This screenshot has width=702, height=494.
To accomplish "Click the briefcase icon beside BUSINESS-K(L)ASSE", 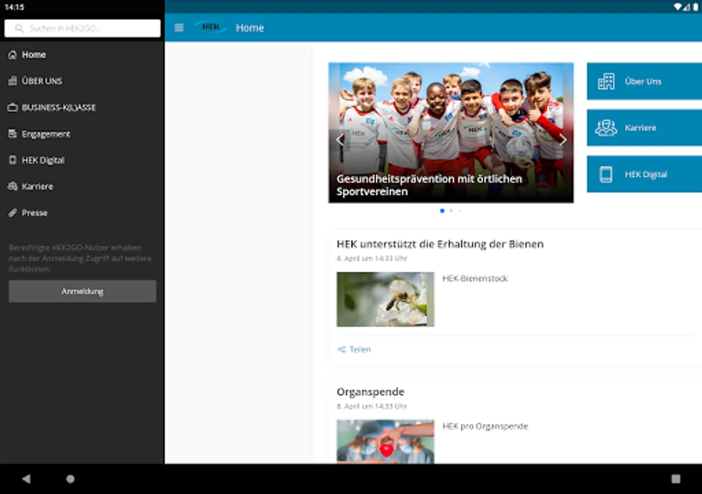I will tap(13, 108).
